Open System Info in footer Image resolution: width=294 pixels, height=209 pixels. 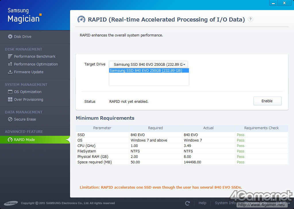click(225, 203)
